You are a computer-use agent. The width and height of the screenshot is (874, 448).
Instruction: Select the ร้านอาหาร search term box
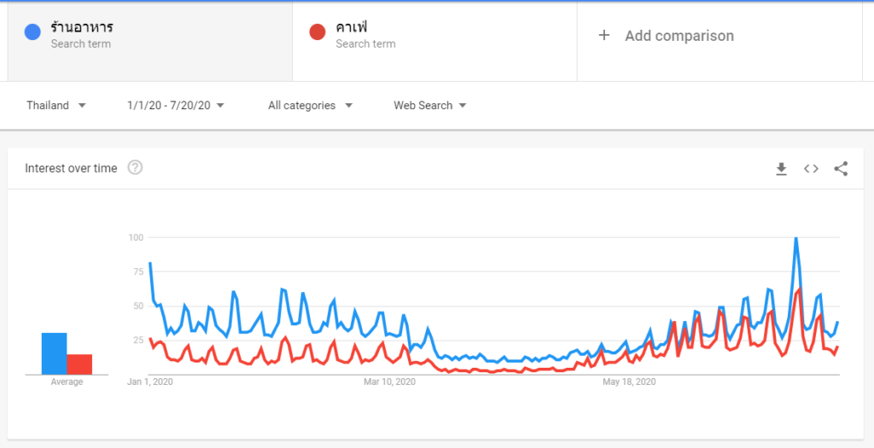tap(150, 42)
